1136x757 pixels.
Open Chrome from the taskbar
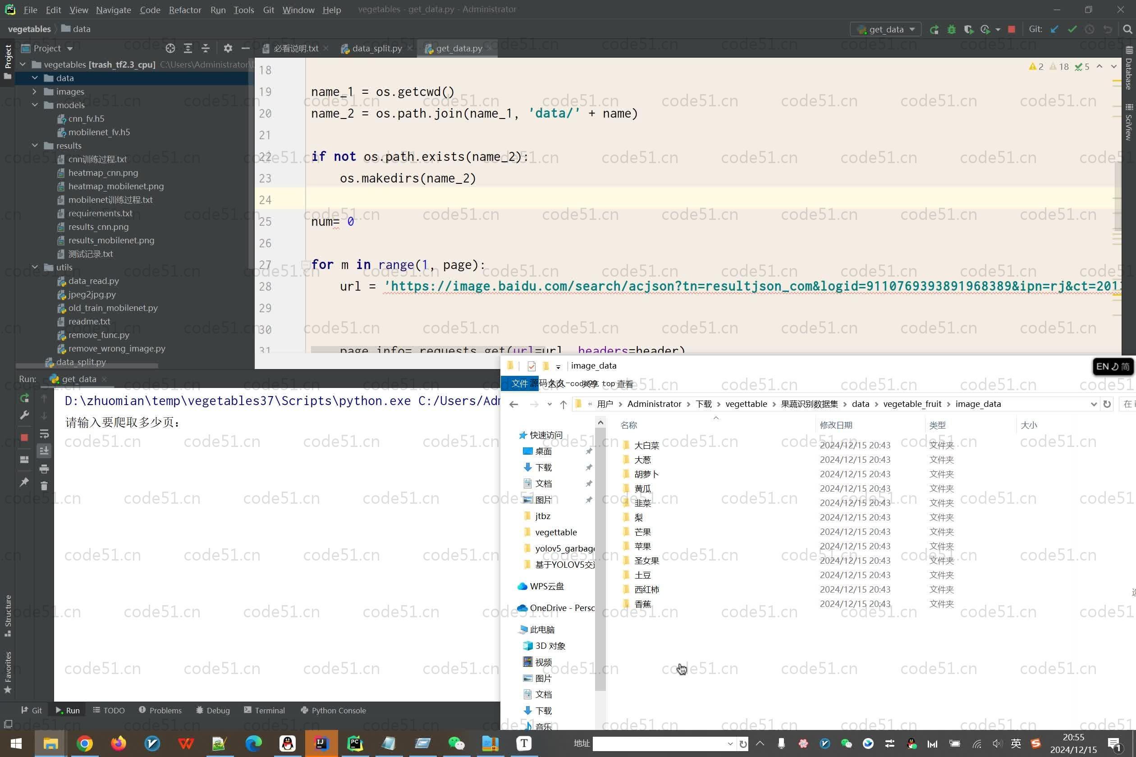(85, 743)
